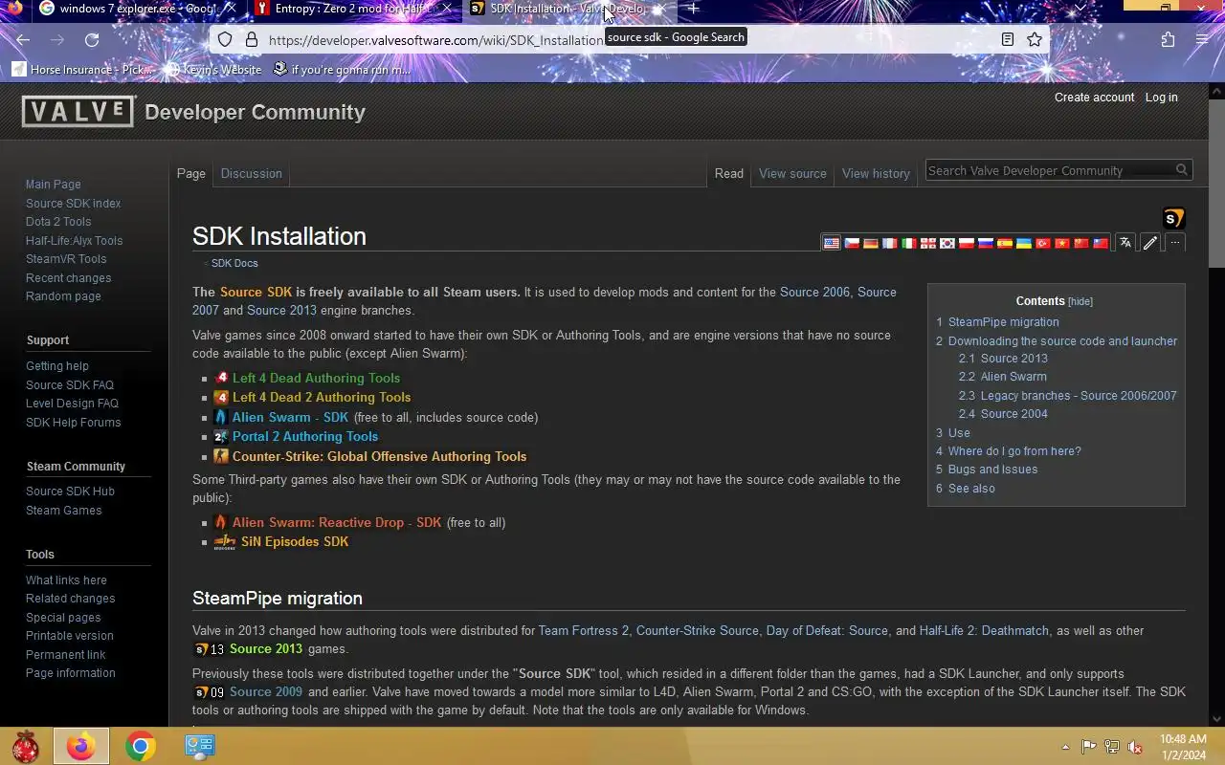Screen dimensions: 1225x765
Task: Click Create account link
Action: tap(1094, 98)
